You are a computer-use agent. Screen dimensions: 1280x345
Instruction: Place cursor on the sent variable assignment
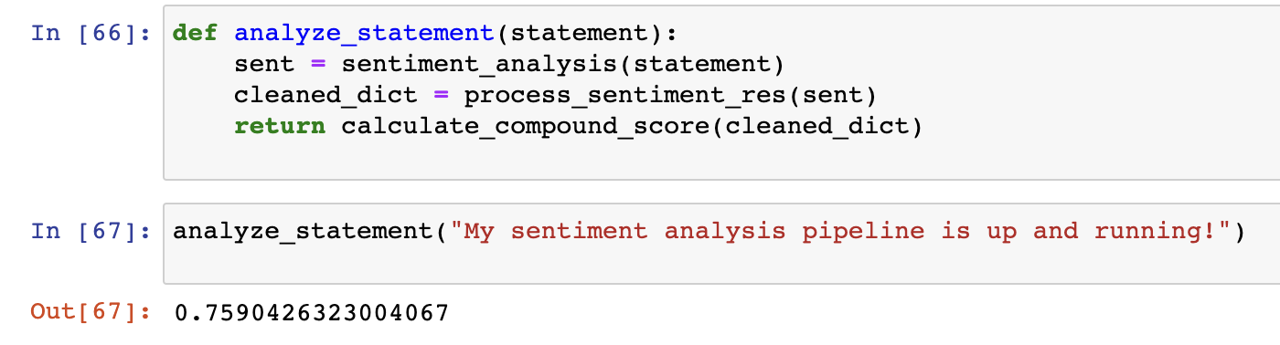click(264, 65)
